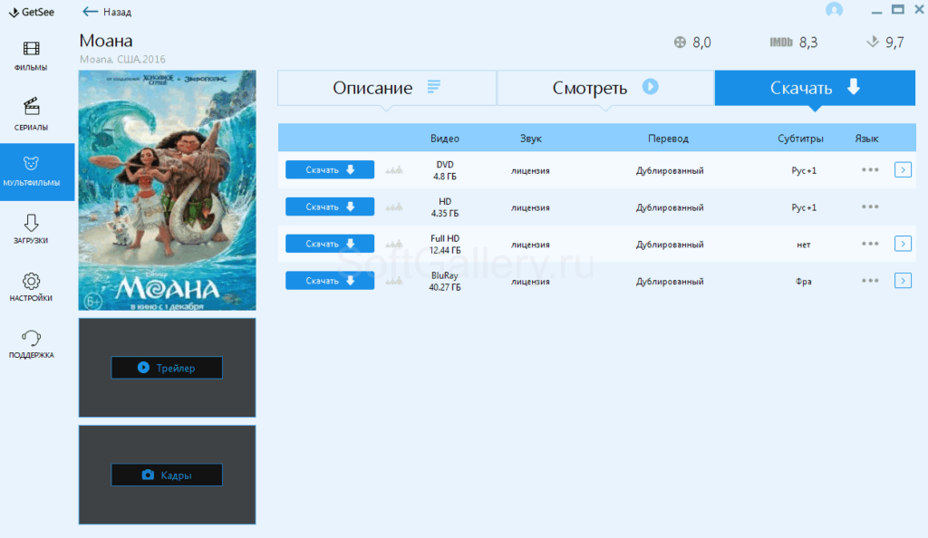Open the Кадры screenshots gallery
This screenshot has height=538, width=928.
[x=167, y=475]
